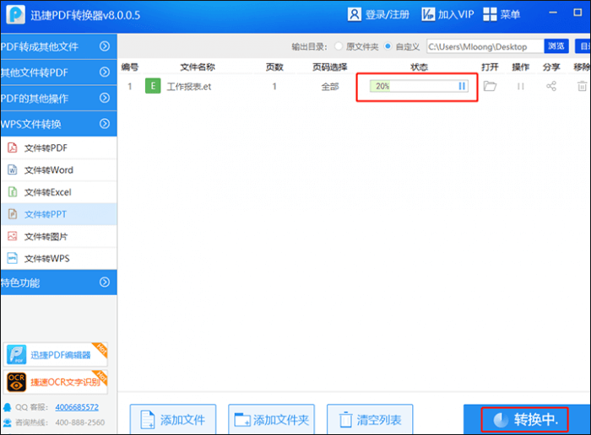Screen dimensions: 591x435
Task: Maximize the converter window
Action: click(577, 13)
